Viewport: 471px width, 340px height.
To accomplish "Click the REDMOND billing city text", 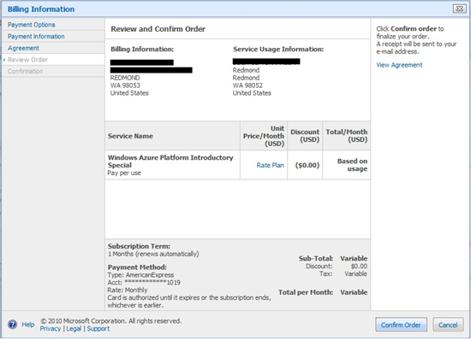I will (x=125, y=78).
